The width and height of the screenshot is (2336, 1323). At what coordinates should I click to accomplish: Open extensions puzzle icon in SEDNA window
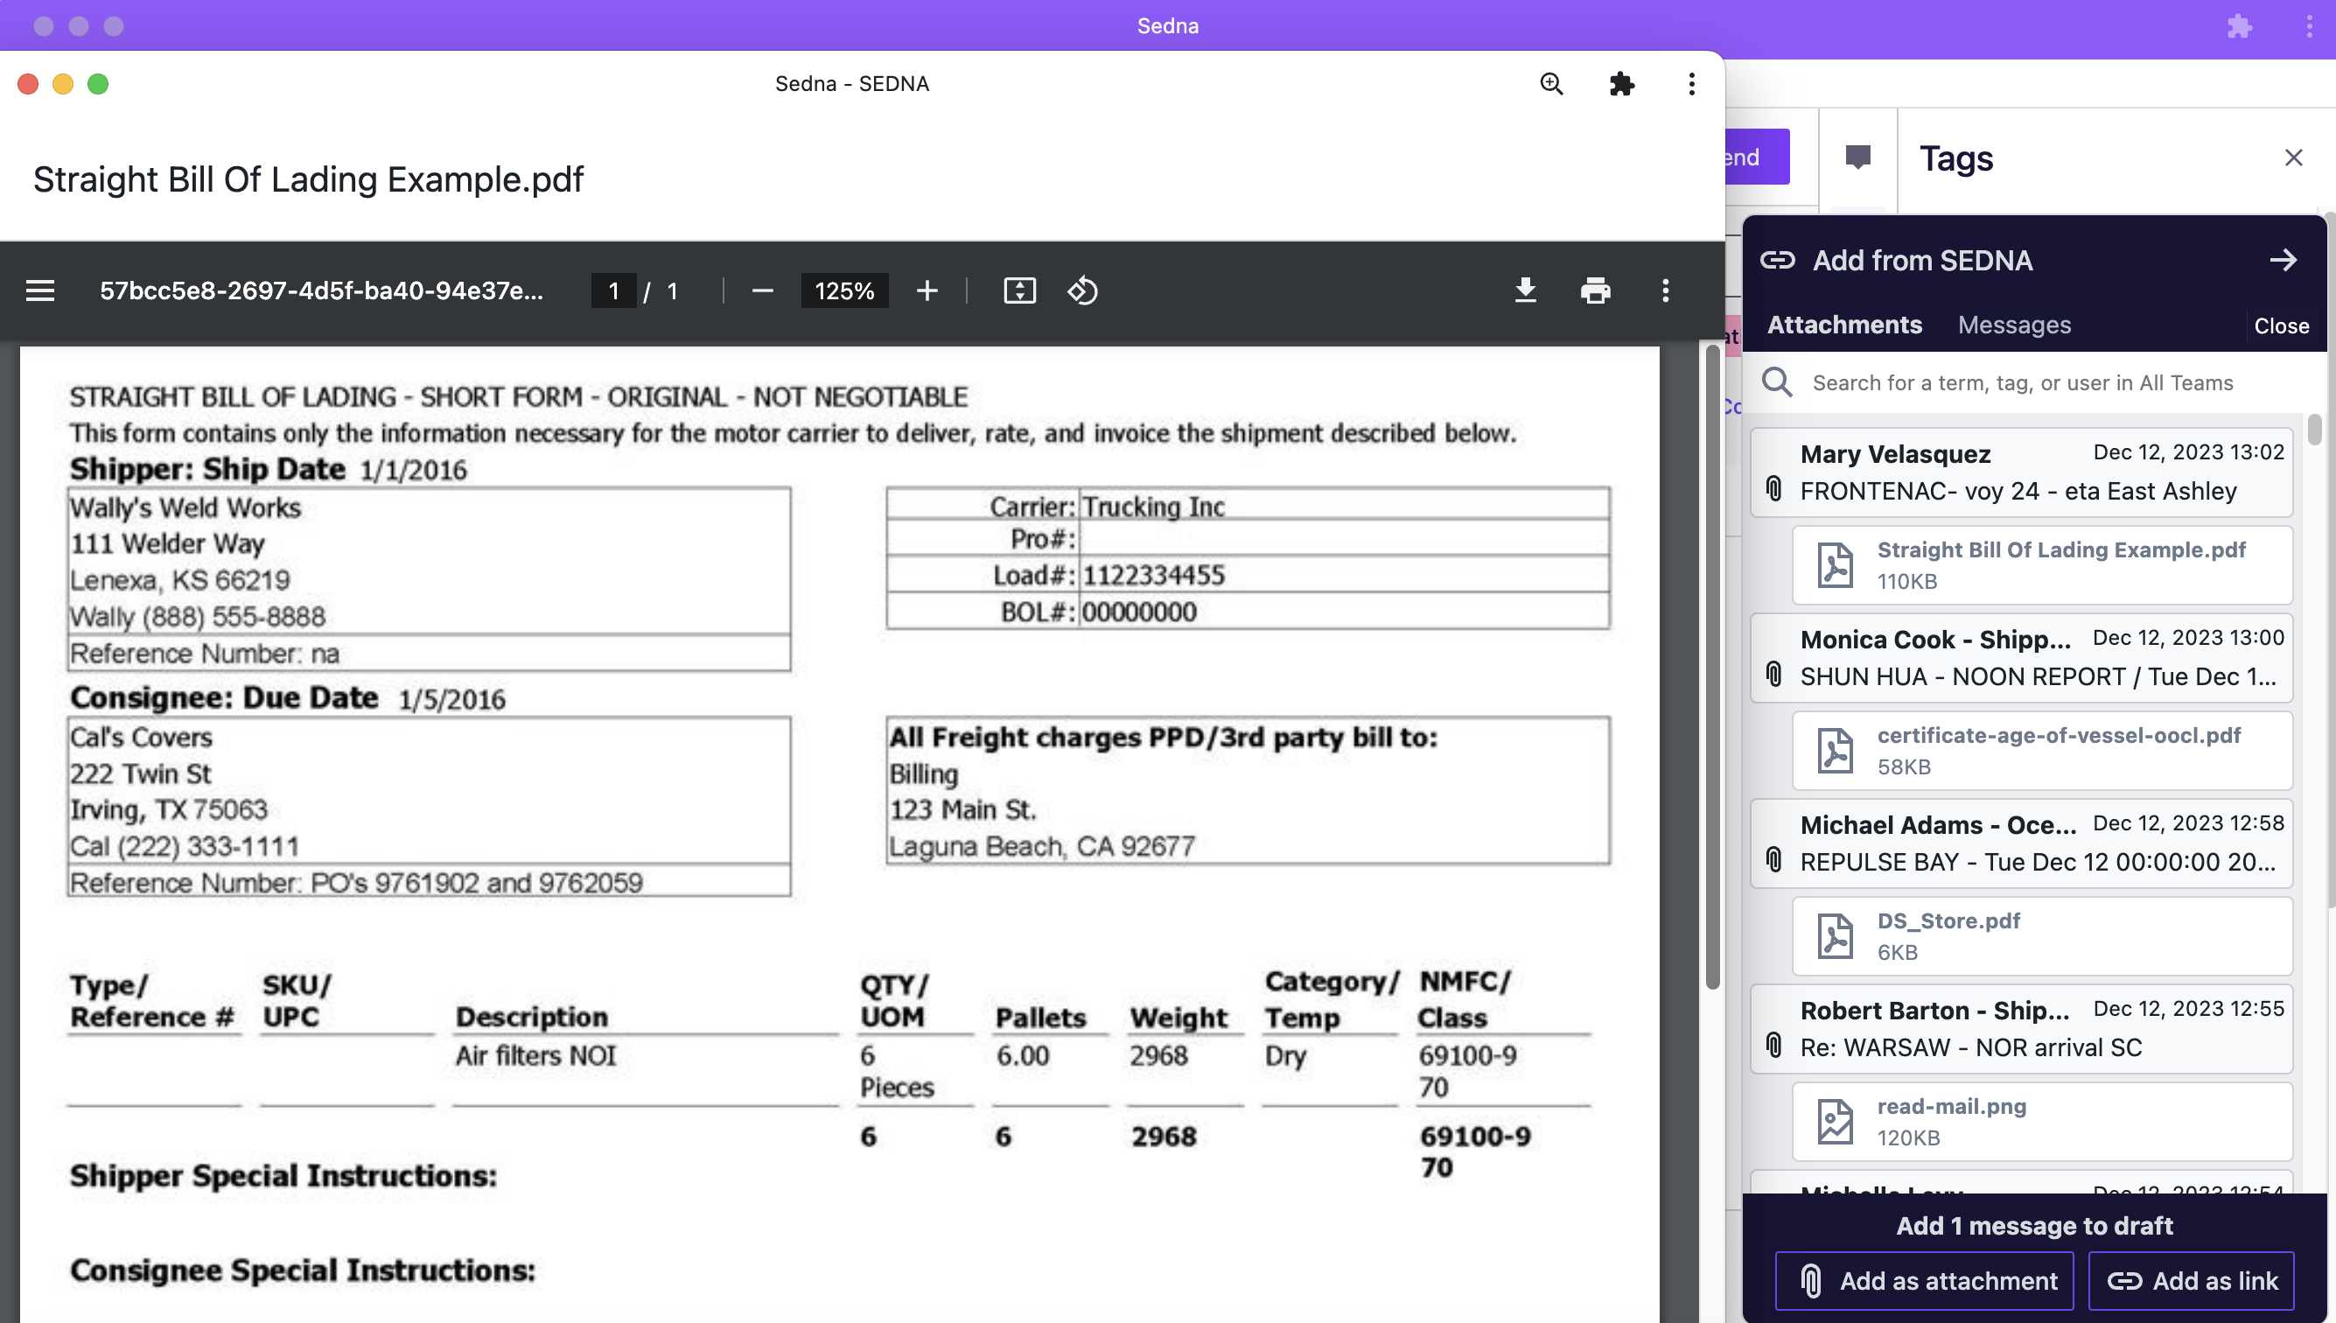point(1622,84)
